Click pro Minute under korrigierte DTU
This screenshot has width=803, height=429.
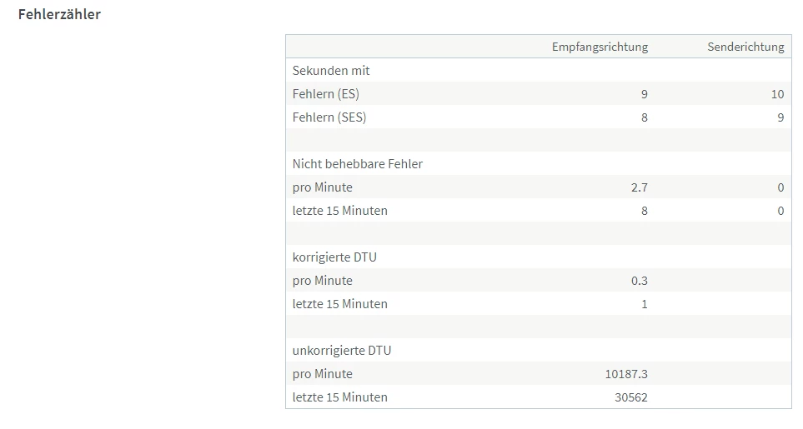323,281
